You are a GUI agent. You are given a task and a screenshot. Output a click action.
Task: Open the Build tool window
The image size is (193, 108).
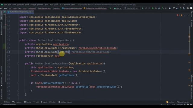point(36,102)
